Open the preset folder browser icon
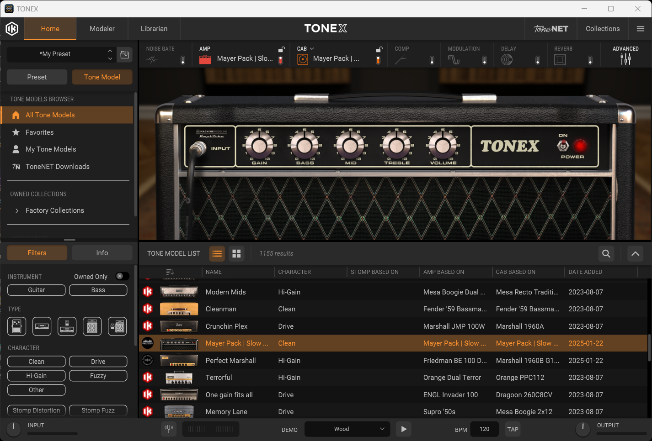This screenshot has width=652, height=441. (x=124, y=55)
